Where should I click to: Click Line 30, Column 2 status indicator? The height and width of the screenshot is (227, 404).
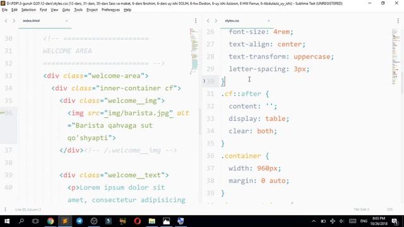click(28, 209)
